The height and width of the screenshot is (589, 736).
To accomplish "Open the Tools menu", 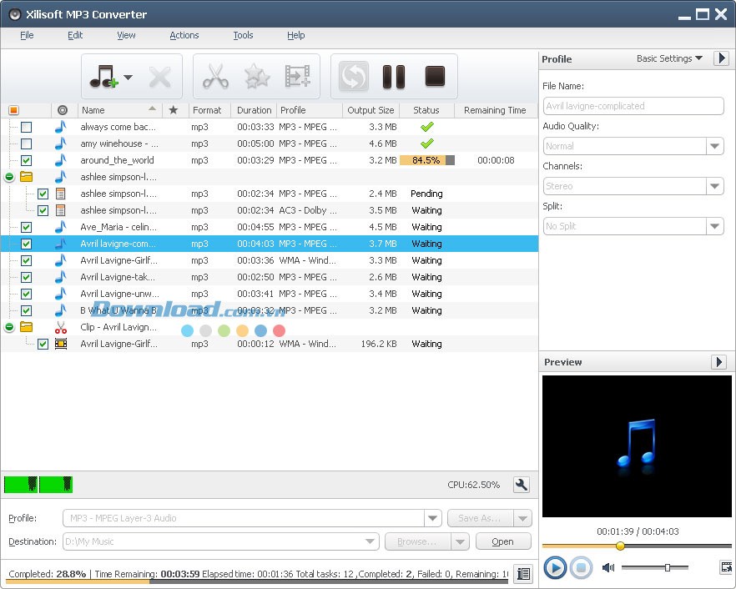I will click(x=243, y=35).
